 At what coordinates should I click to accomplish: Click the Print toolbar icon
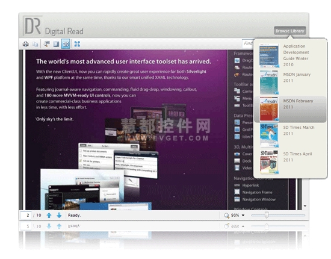point(26,44)
